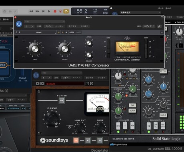Open the エディタ view dropdown
Screen dimensions: 184x152
149,26
